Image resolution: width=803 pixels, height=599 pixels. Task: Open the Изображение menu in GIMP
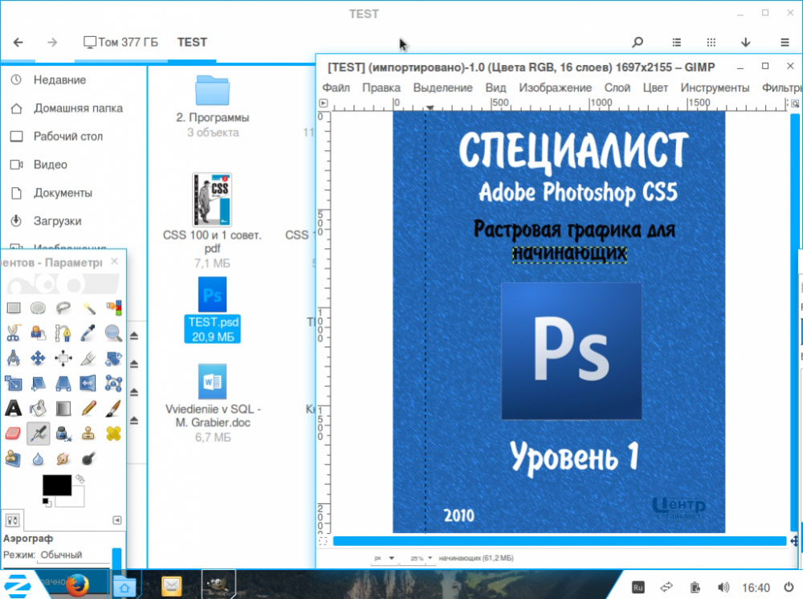point(555,88)
